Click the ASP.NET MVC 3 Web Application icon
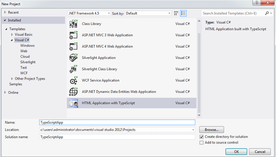 coord(73,35)
